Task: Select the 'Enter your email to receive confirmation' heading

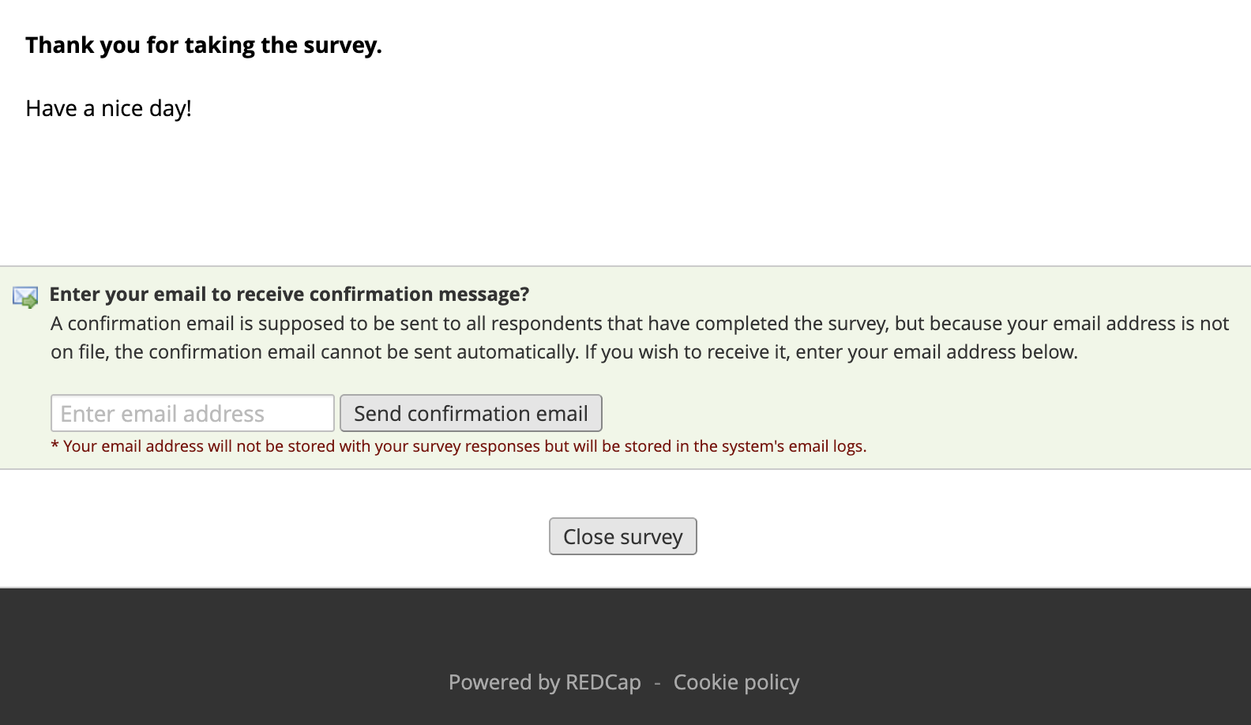Action: [x=289, y=294]
